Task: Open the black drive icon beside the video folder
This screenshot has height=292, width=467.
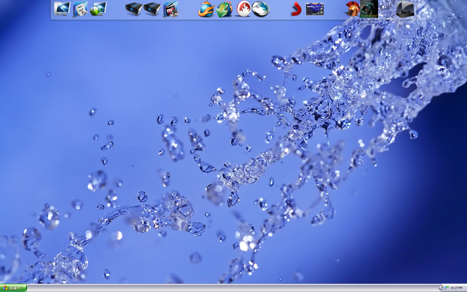Action: coord(152,9)
